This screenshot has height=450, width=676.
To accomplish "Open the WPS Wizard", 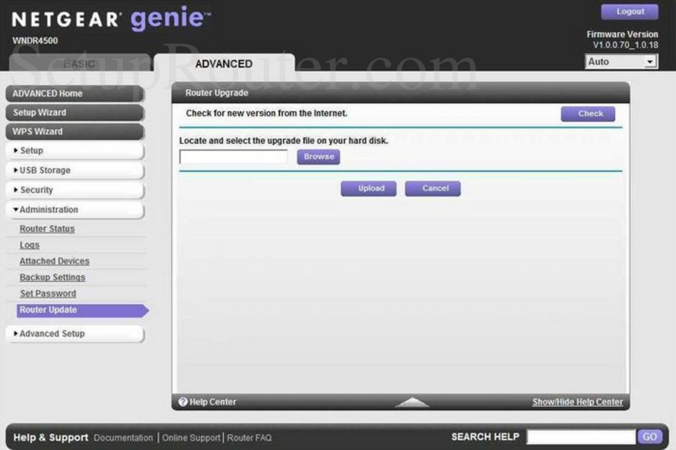I will coord(74,132).
